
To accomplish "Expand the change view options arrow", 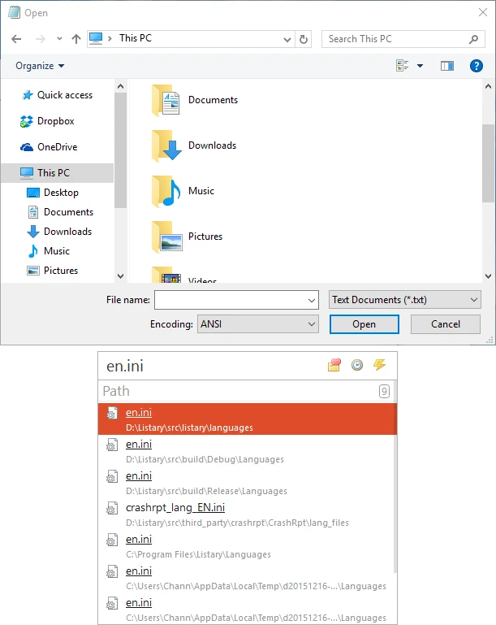I will tap(420, 66).
